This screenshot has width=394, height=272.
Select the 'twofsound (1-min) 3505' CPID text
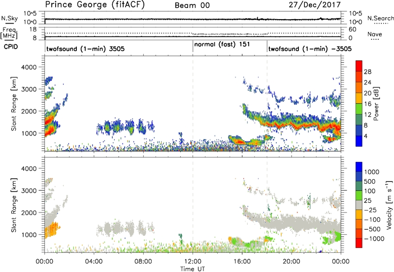(x=85, y=49)
